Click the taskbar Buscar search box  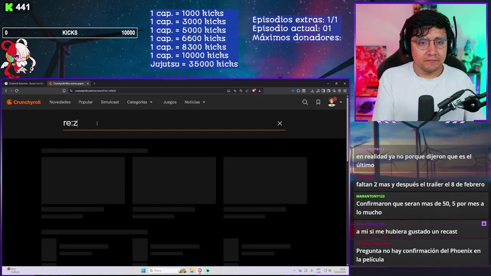point(168,271)
